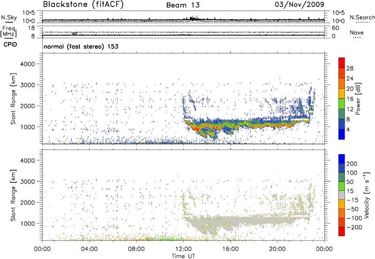Click the '12:00' time tick label
This screenshot has height=259, width=375.
(x=183, y=249)
